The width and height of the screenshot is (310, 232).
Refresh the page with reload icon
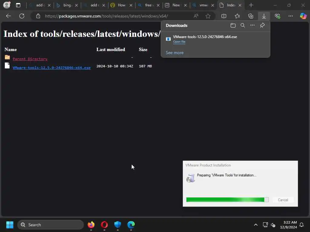tap(22, 16)
